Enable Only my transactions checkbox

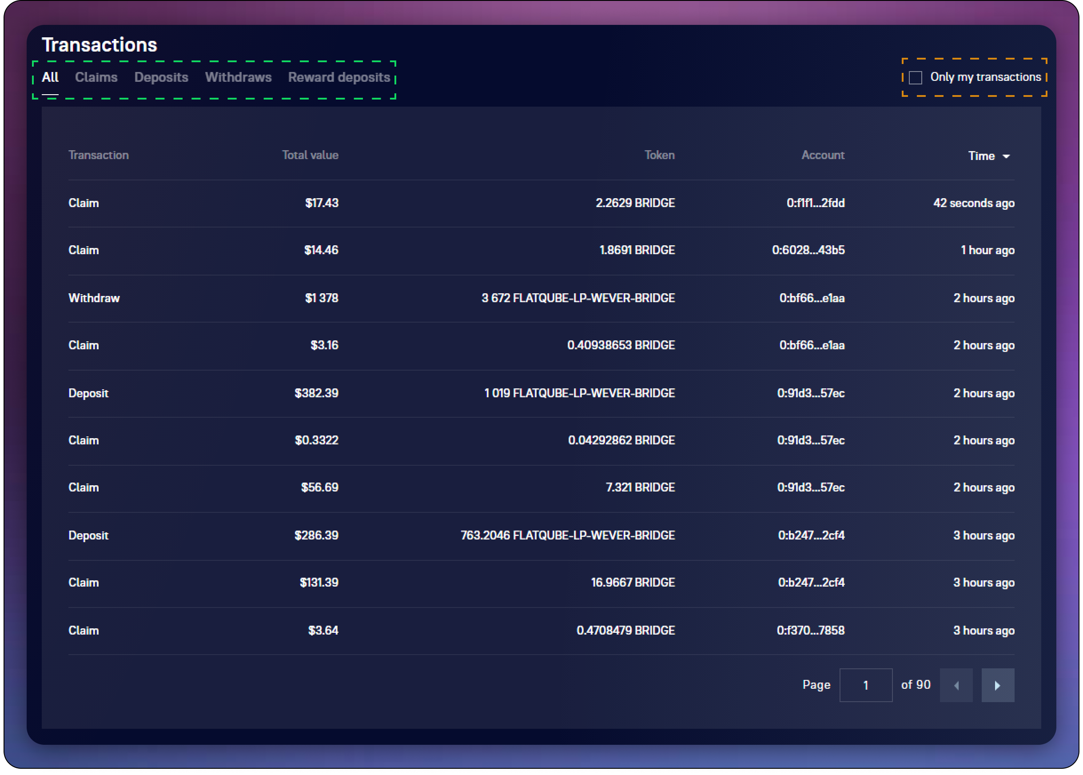click(x=915, y=77)
